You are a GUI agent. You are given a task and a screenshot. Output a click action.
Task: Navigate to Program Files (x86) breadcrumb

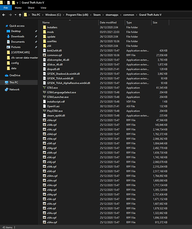(77, 15)
